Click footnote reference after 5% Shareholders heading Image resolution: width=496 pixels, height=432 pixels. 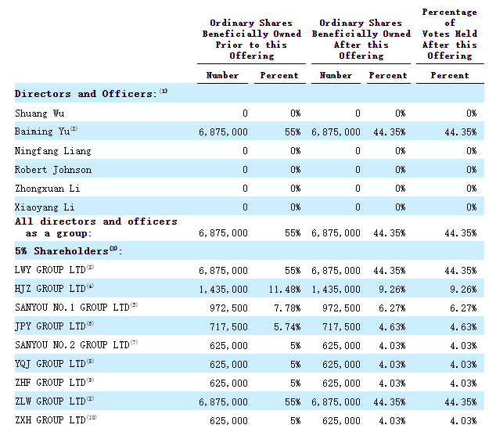point(113,249)
